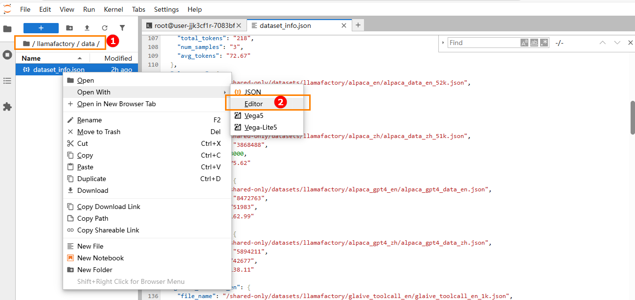This screenshot has width=635, height=300.
Task: Toggle whole word matching in Find bar
Action: 534,43
